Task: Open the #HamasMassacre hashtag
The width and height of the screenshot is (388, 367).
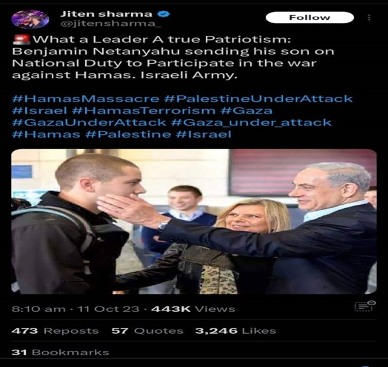Action: pos(86,98)
